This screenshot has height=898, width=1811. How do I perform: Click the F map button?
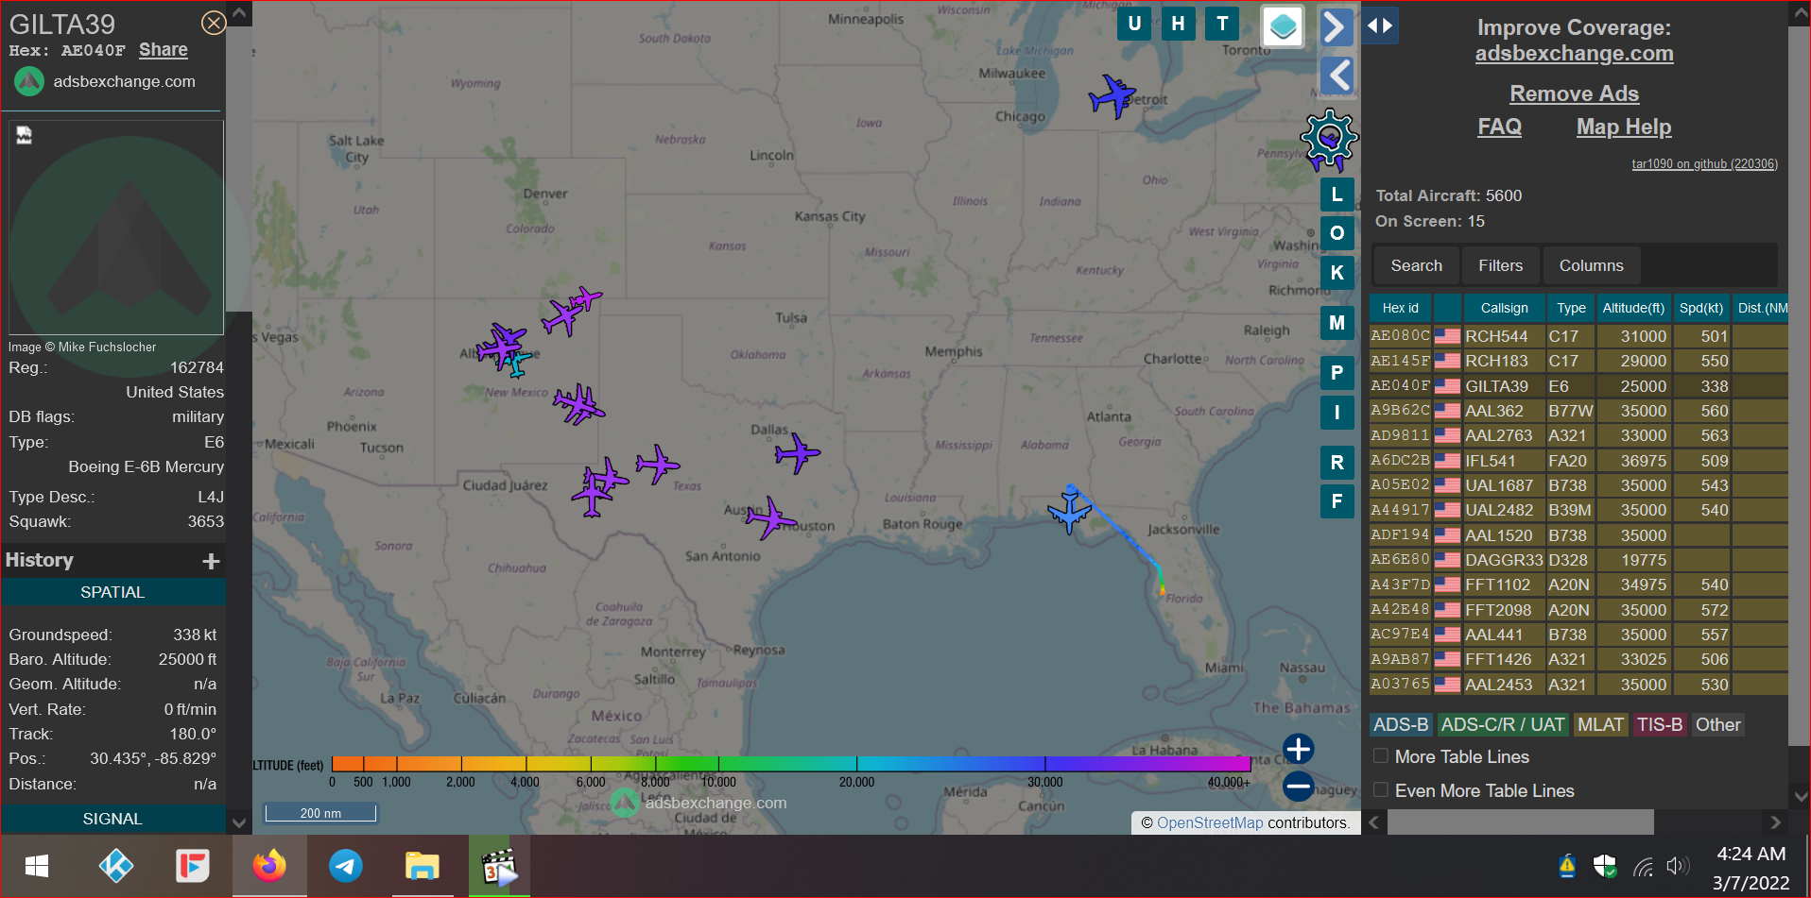1337,501
